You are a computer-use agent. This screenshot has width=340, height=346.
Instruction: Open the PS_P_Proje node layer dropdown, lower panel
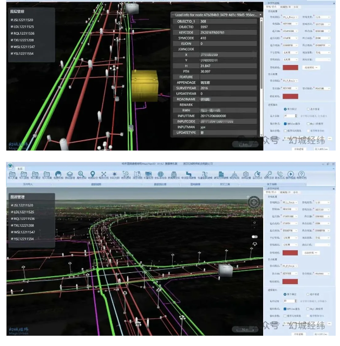290,266
